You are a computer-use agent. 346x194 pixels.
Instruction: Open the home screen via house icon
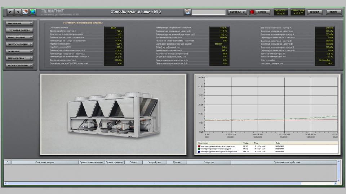pos(25,12)
